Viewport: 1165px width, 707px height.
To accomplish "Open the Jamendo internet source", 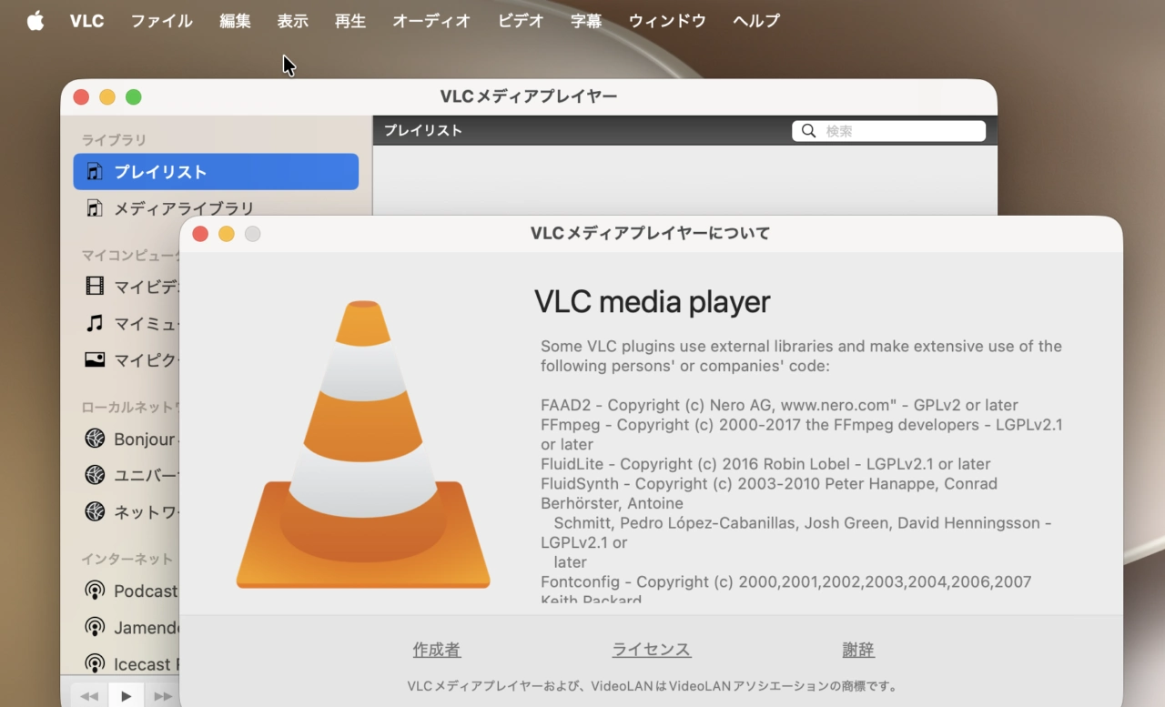I will point(132,628).
